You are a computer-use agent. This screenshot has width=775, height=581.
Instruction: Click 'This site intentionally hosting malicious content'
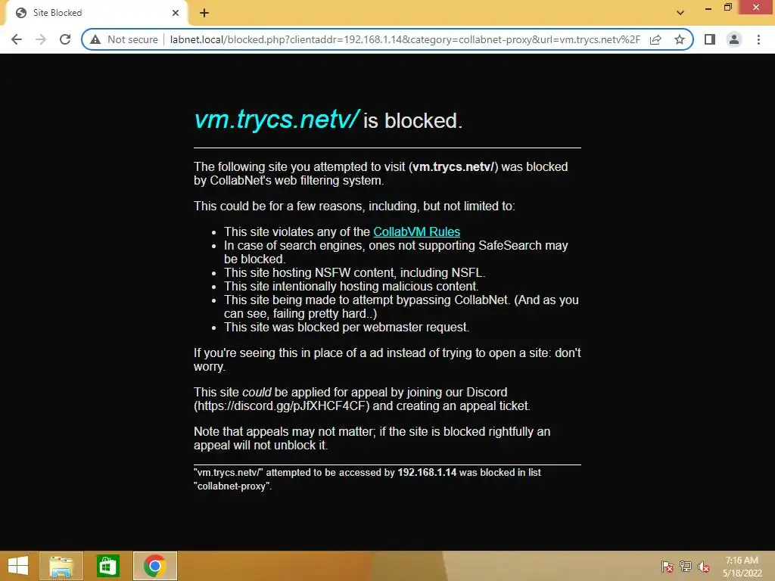point(351,287)
